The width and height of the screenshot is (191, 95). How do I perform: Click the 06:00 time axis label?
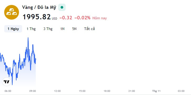(8, 91)
